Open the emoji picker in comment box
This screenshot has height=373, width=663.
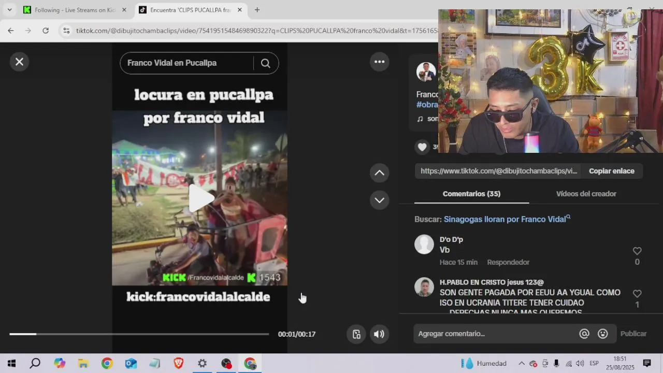603,334
